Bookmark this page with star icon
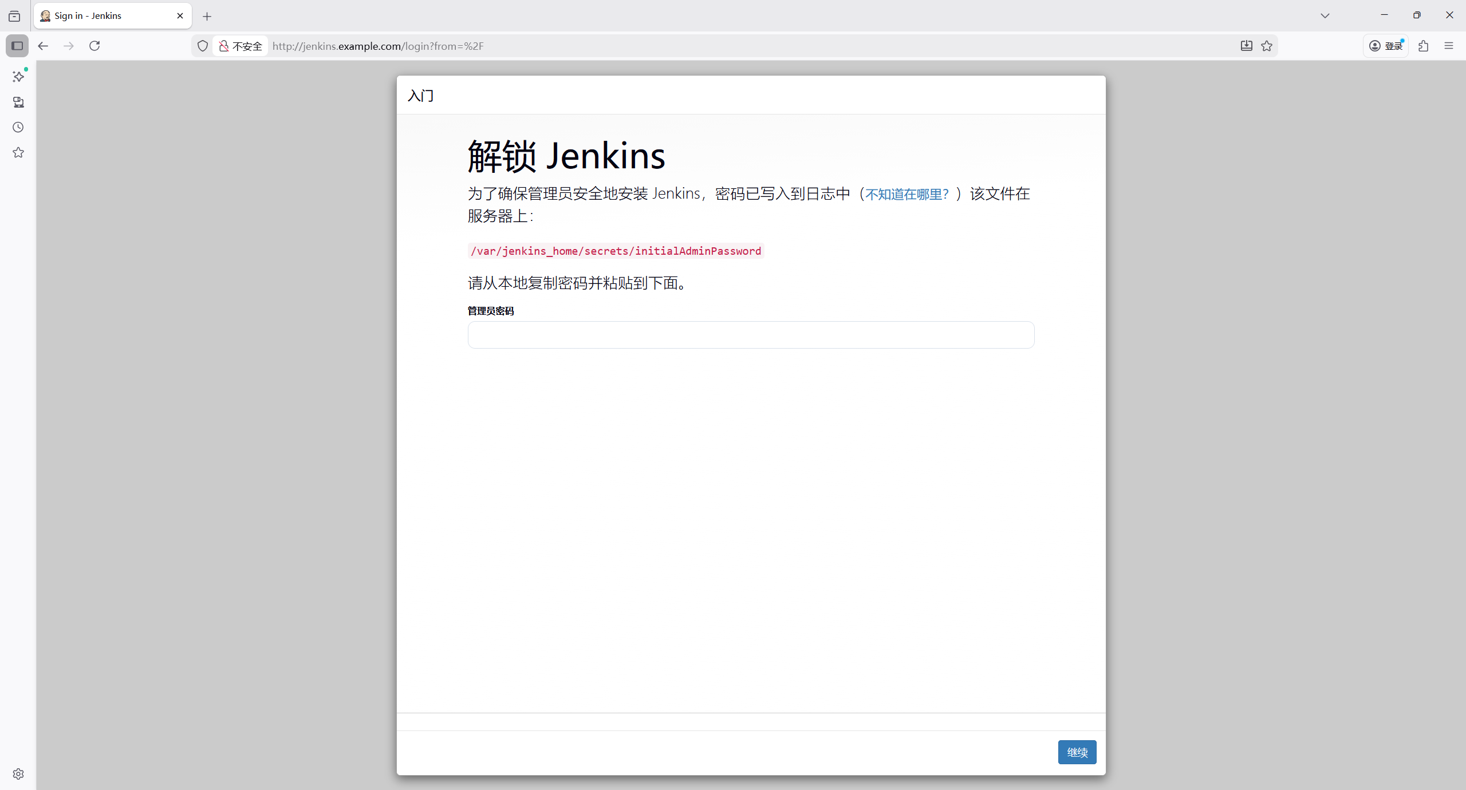The image size is (1466, 790). pos(1267,46)
